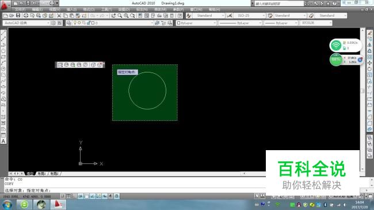Viewport: 374px width, 210px height.
Task: Click the Help question mark icon in the standard toolbar
Action: pyautogui.click(x=180, y=16)
